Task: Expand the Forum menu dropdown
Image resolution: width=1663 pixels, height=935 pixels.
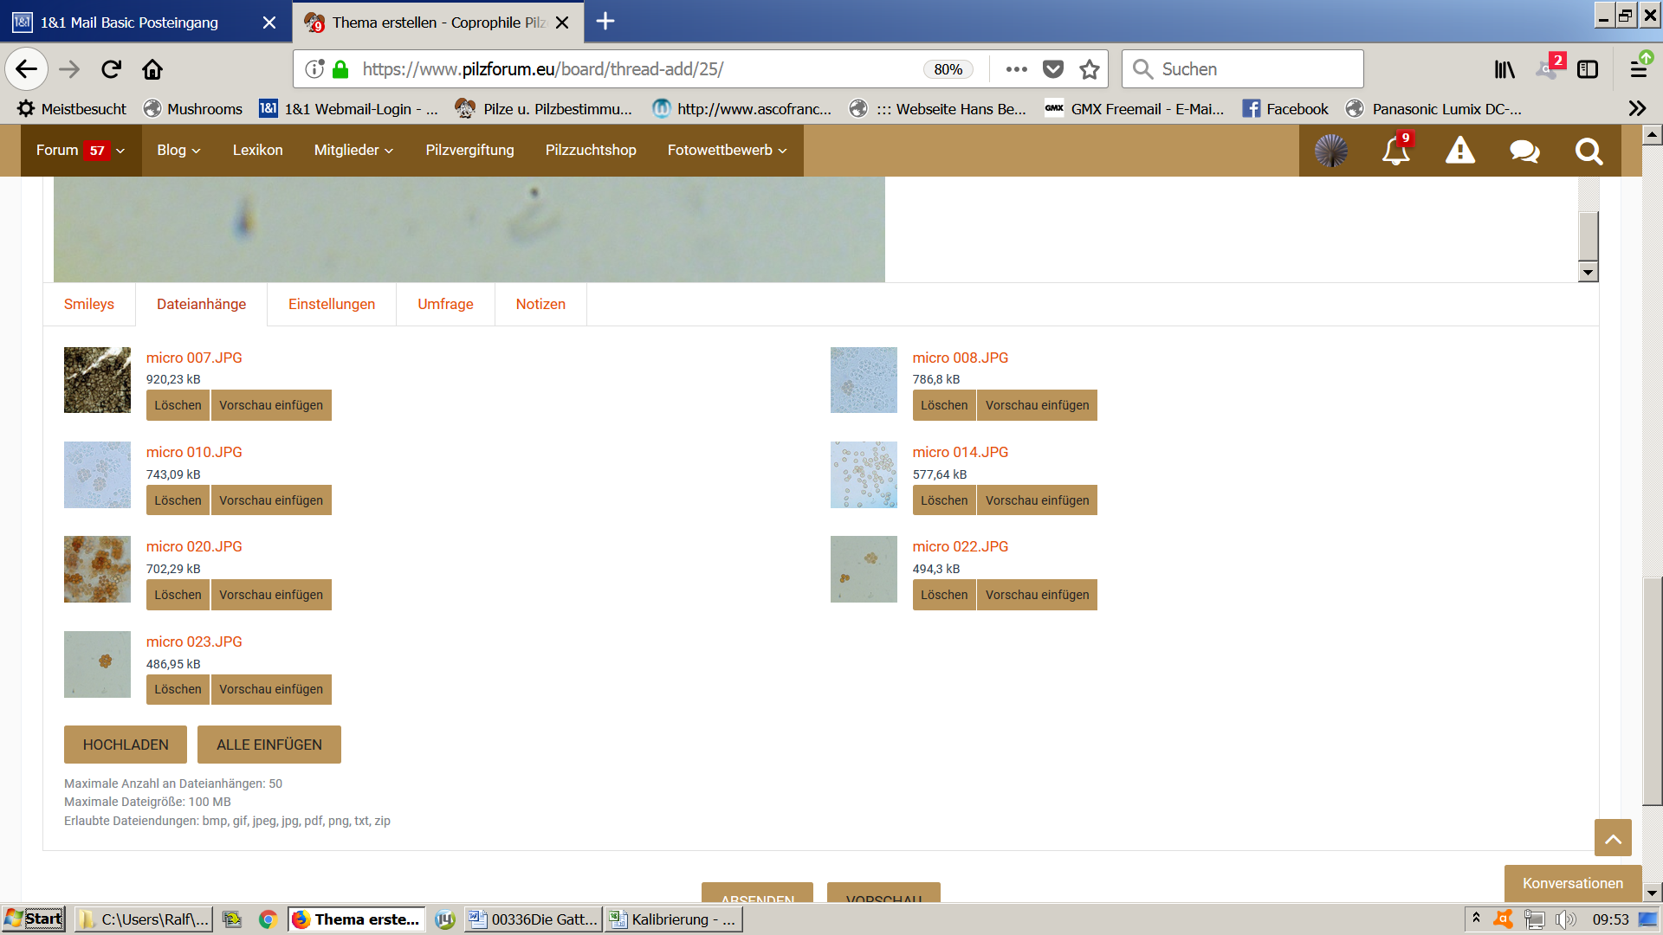Action: (81, 151)
